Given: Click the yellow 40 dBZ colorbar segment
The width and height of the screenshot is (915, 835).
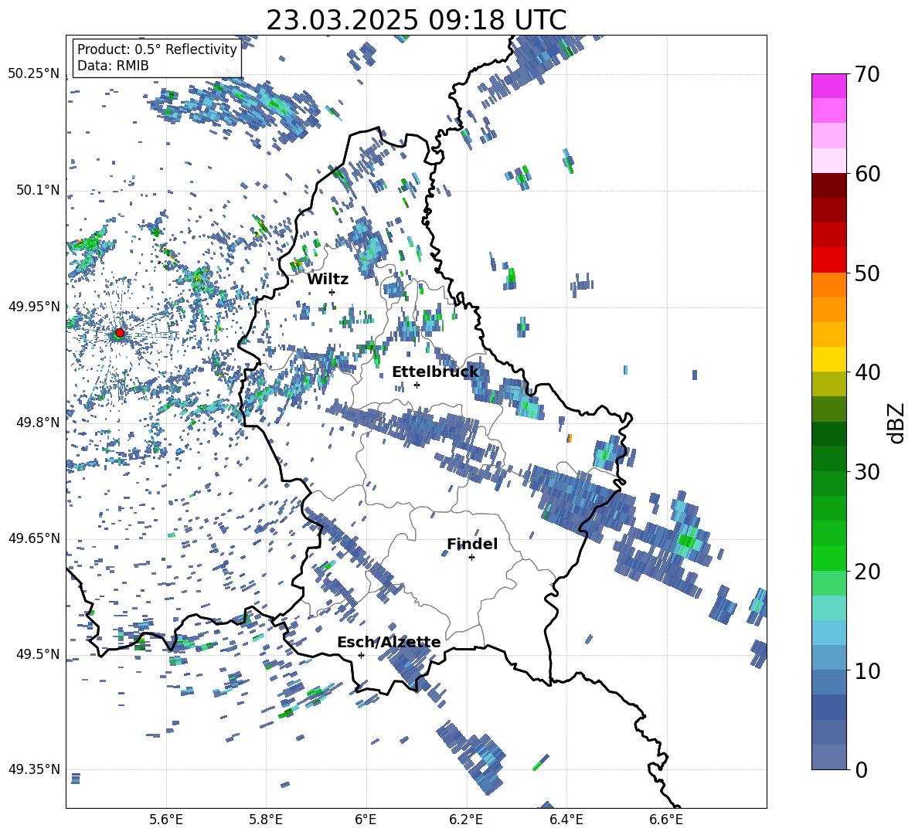Looking at the screenshot, I should click(828, 359).
